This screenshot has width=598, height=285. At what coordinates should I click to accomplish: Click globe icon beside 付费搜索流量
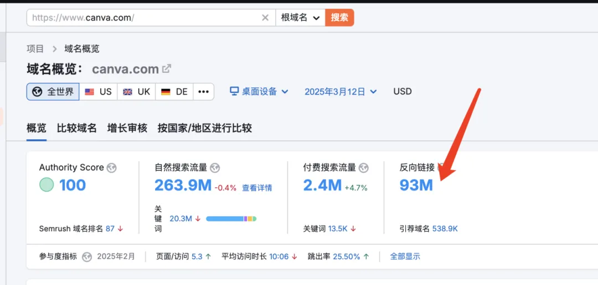click(x=364, y=168)
